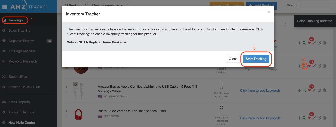This screenshot has height=127, width=336.
Task: Click heart icon with 32 badge
Action: point(309,43)
